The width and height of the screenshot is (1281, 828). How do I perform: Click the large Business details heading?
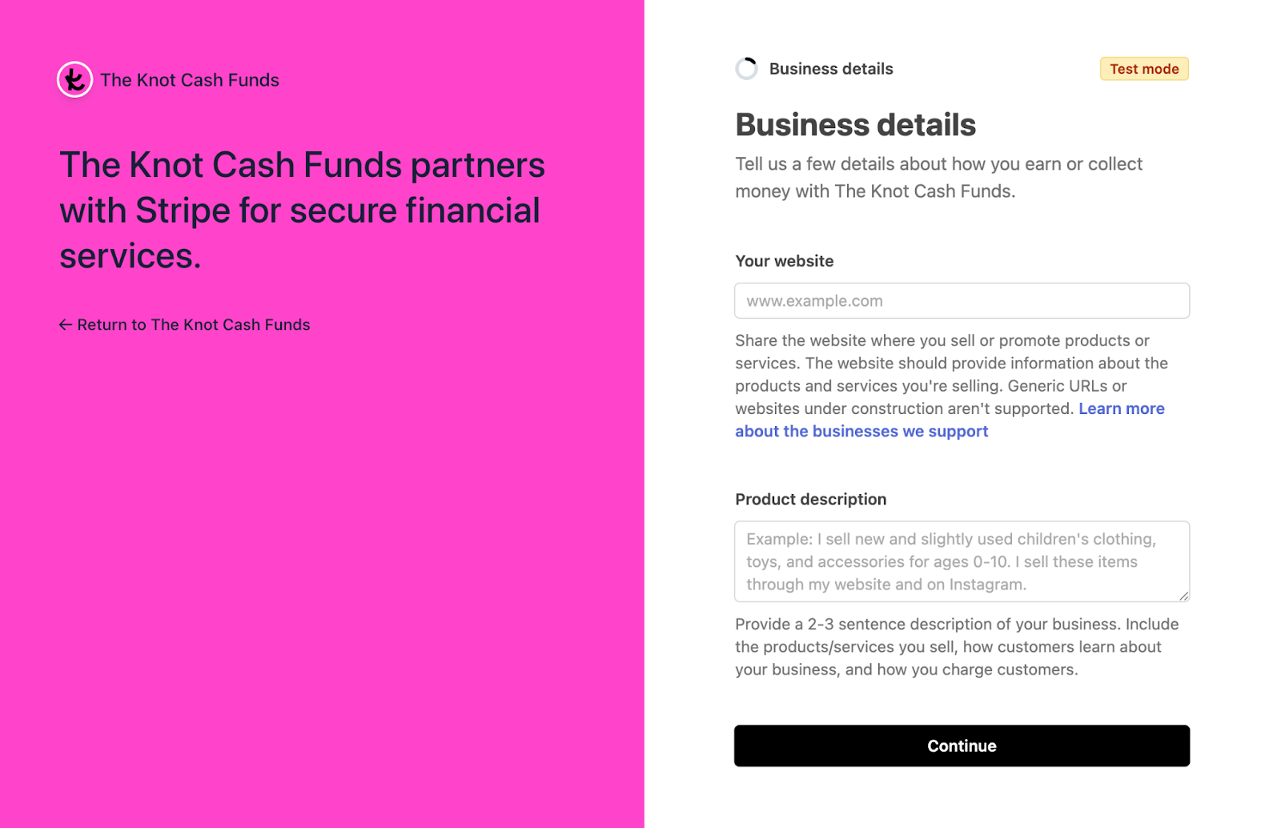(x=855, y=125)
